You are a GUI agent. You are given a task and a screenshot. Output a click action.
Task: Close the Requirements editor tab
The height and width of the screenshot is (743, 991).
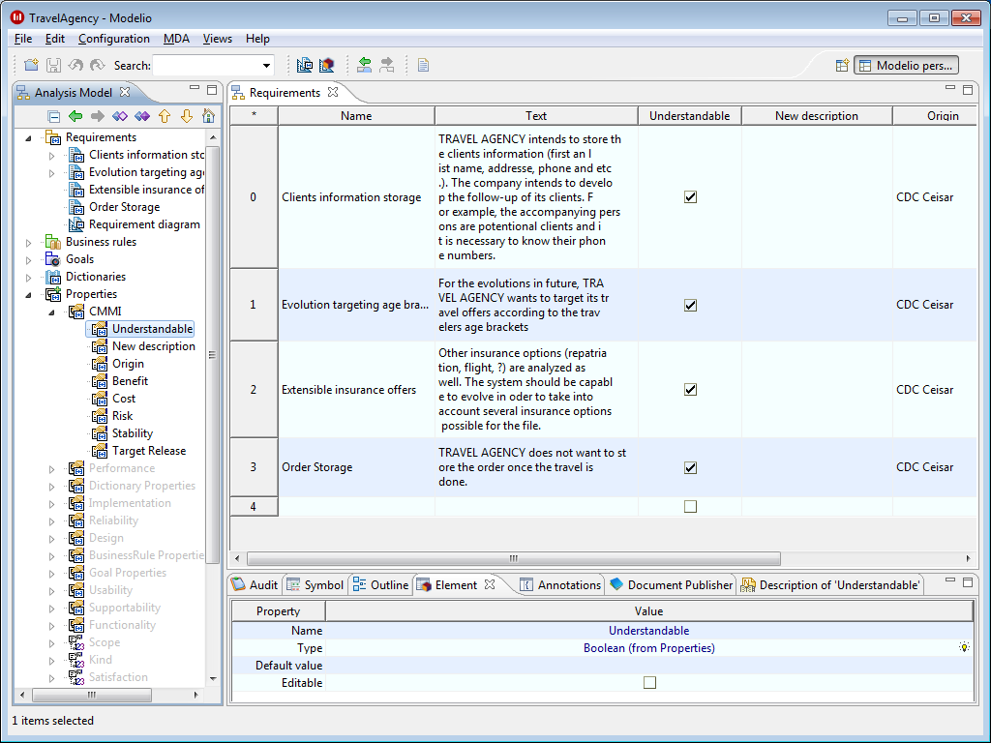tap(333, 92)
